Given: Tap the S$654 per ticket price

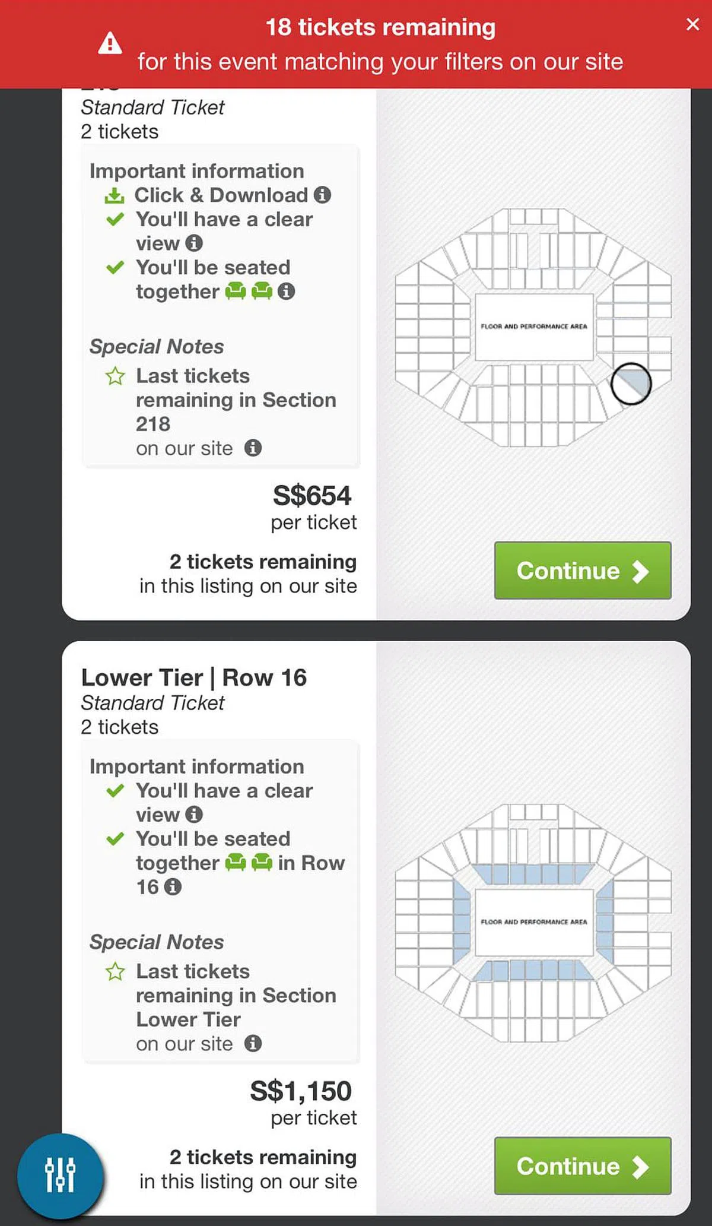Looking at the screenshot, I should click(312, 496).
